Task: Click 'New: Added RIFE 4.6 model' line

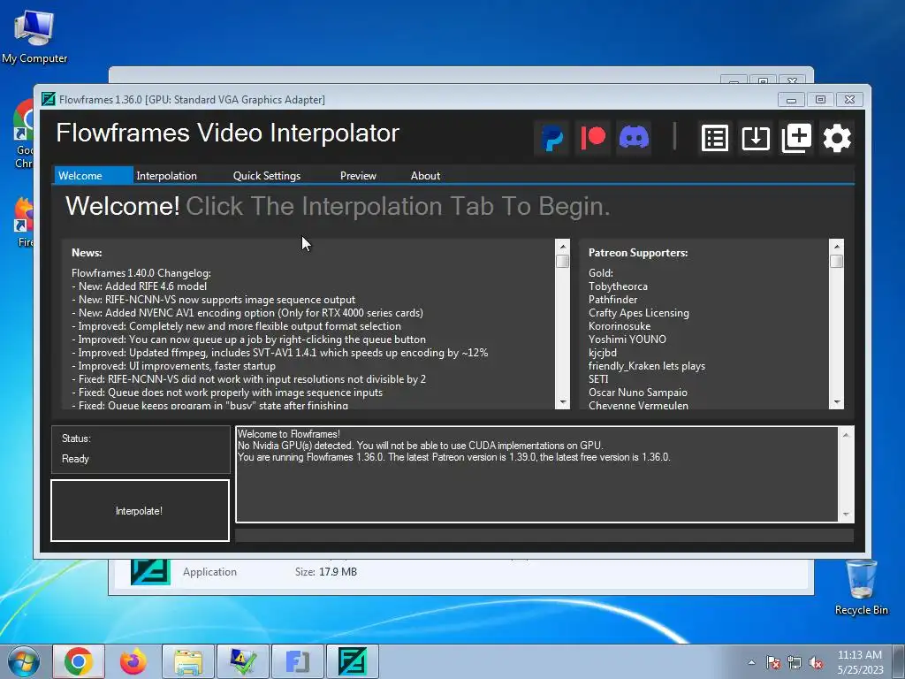Action: pyautogui.click(x=139, y=286)
